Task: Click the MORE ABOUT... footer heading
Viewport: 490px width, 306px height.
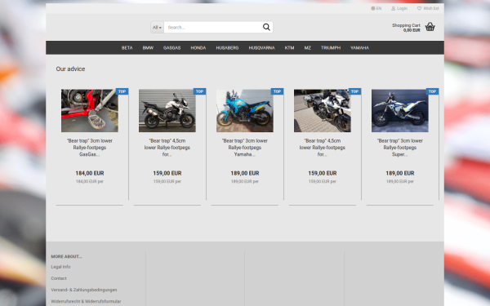Action: pyautogui.click(x=66, y=256)
